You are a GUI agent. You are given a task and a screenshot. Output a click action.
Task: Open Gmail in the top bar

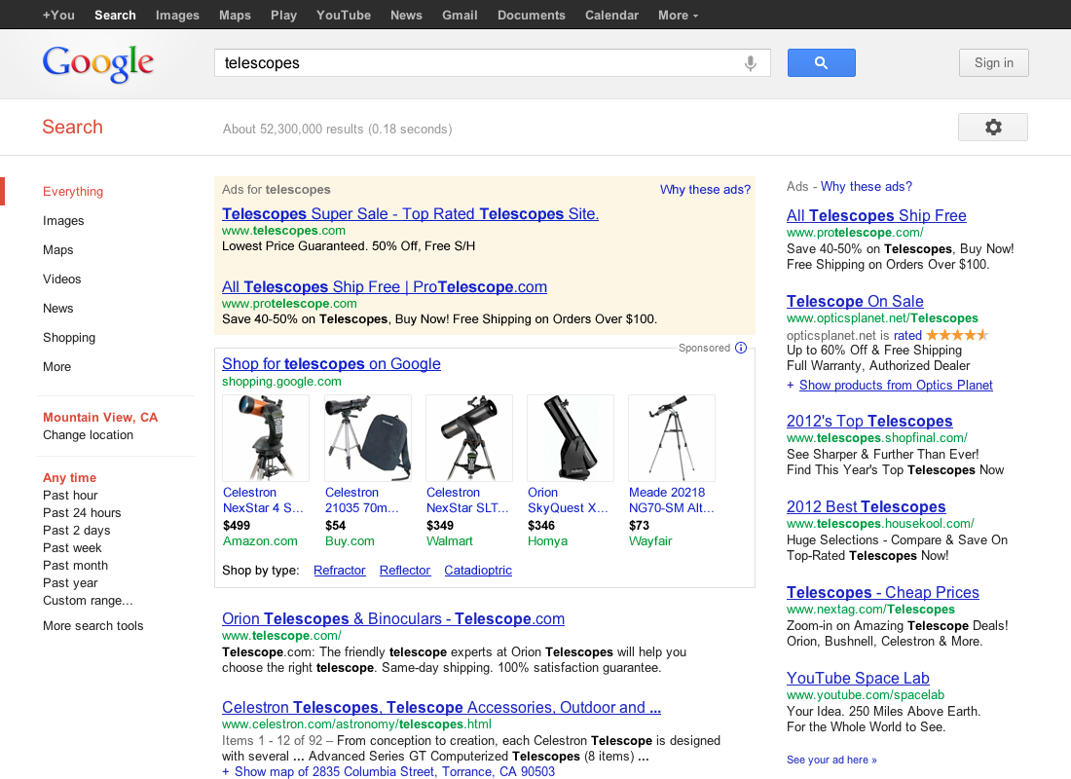[459, 15]
